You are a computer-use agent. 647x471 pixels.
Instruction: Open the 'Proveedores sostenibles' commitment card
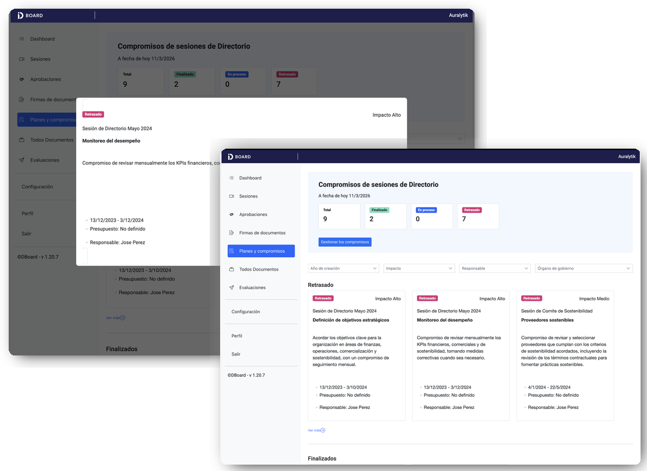click(x=565, y=355)
